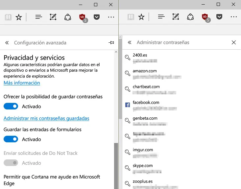This screenshot has height=189, width=241.
Task: Click key icon beside genbeta.com
Action: 128,121
